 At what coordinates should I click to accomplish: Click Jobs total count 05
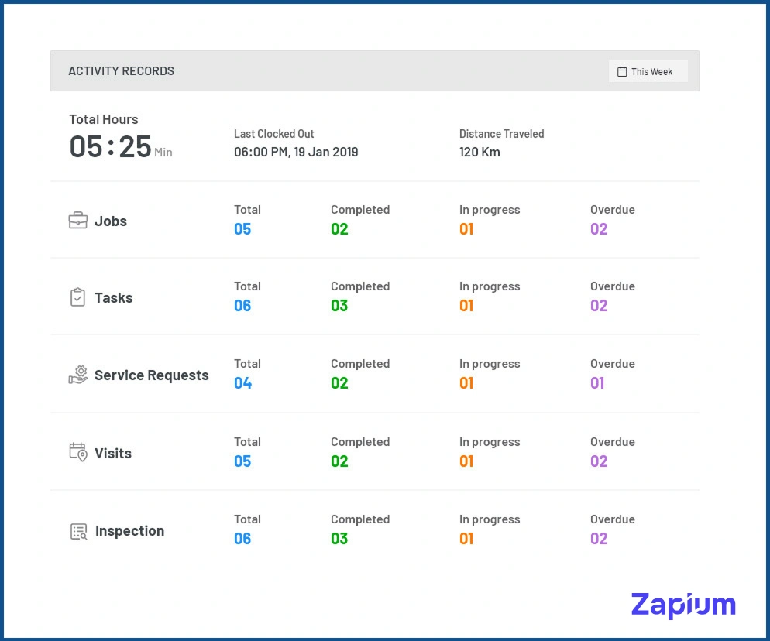pyautogui.click(x=242, y=229)
